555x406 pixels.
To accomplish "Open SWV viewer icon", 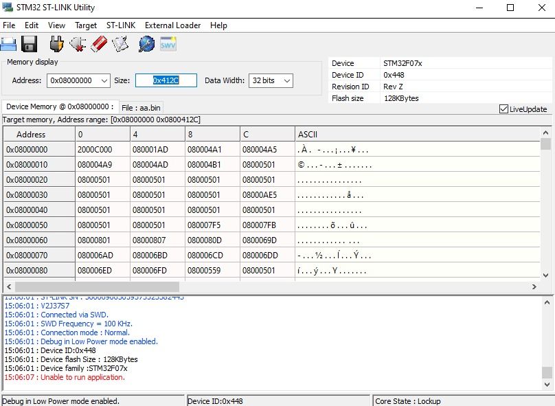I will [168, 44].
